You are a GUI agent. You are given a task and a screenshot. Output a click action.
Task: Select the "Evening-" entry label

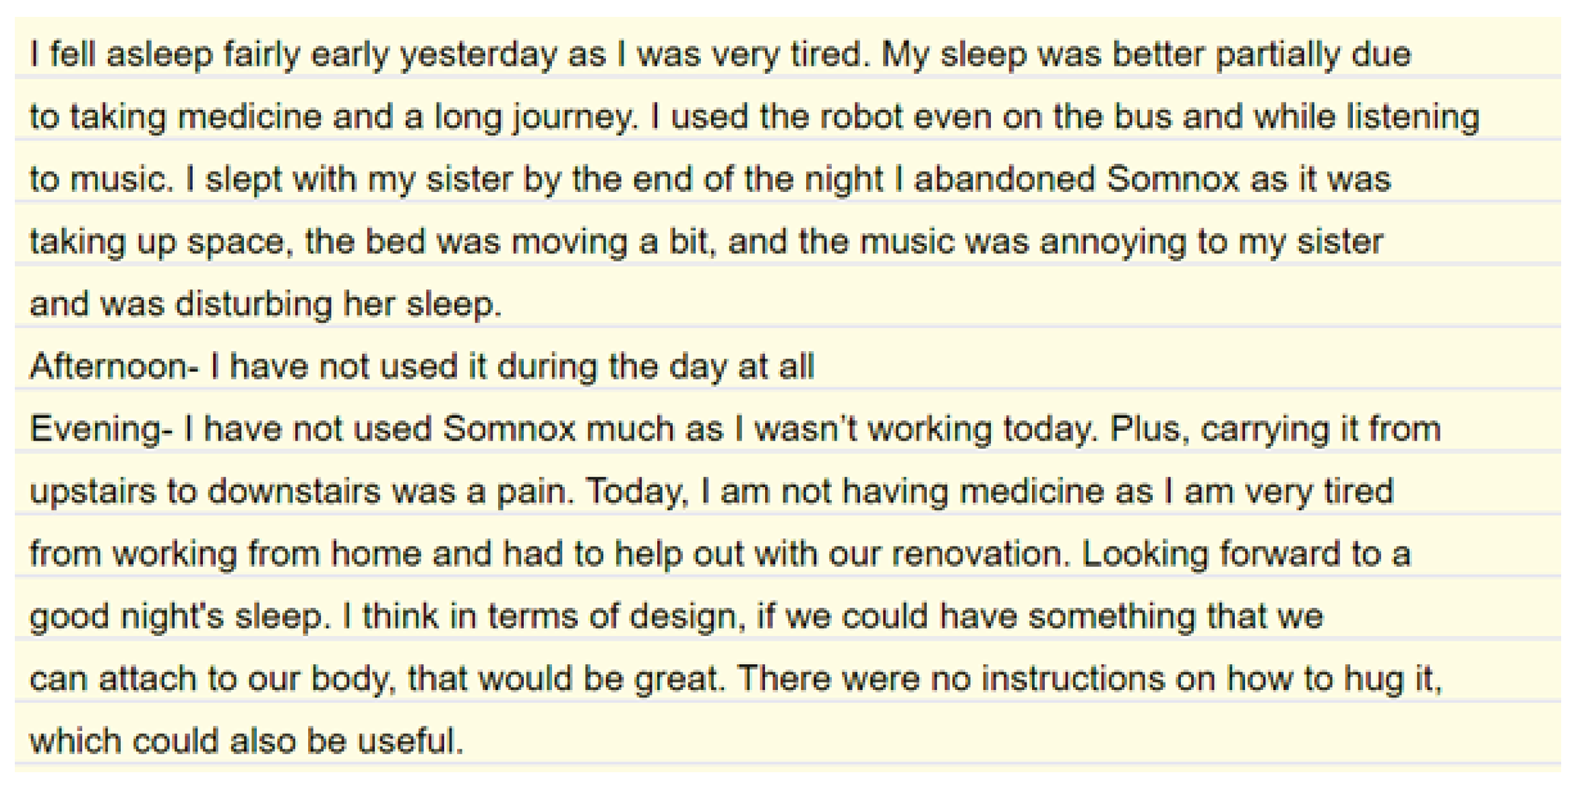(x=101, y=429)
